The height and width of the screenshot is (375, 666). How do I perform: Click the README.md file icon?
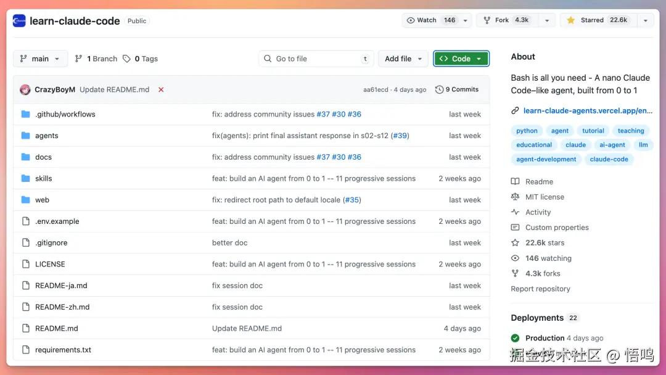coord(25,328)
